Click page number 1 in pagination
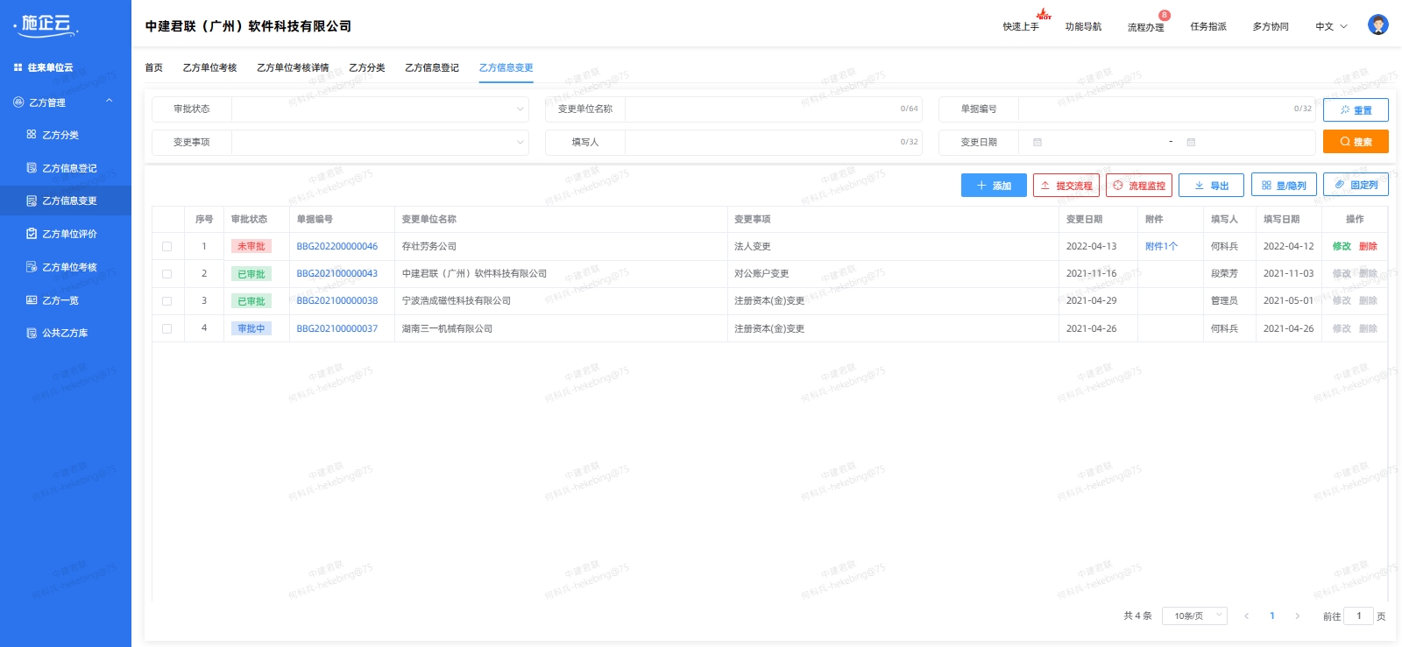1402x647 pixels. coord(1272,616)
